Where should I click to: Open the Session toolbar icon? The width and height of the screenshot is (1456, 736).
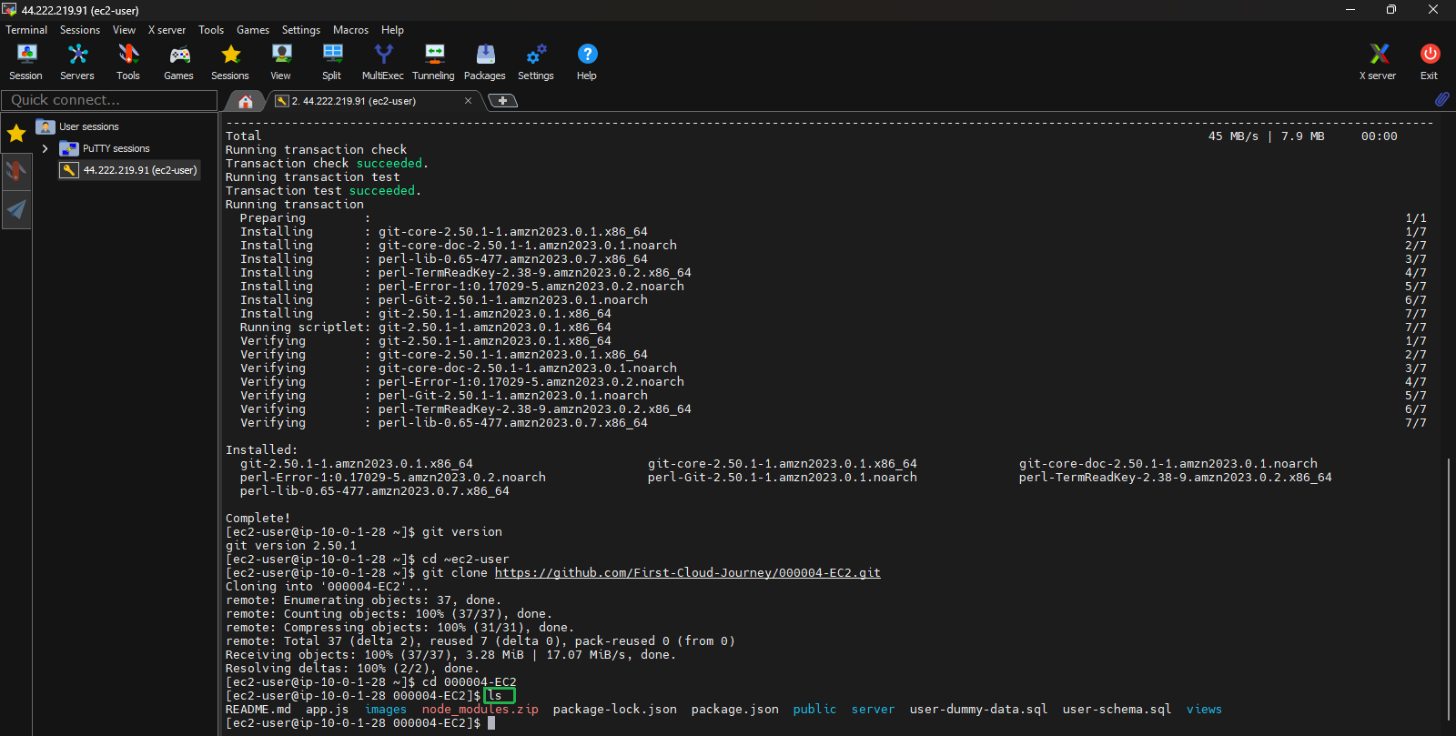[x=25, y=62]
